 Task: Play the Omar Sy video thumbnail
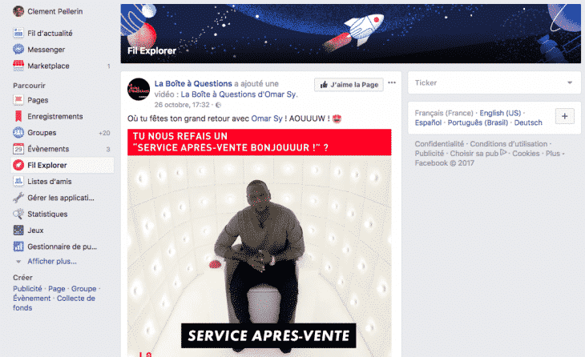pyautogui.click(x=260, y=243)
